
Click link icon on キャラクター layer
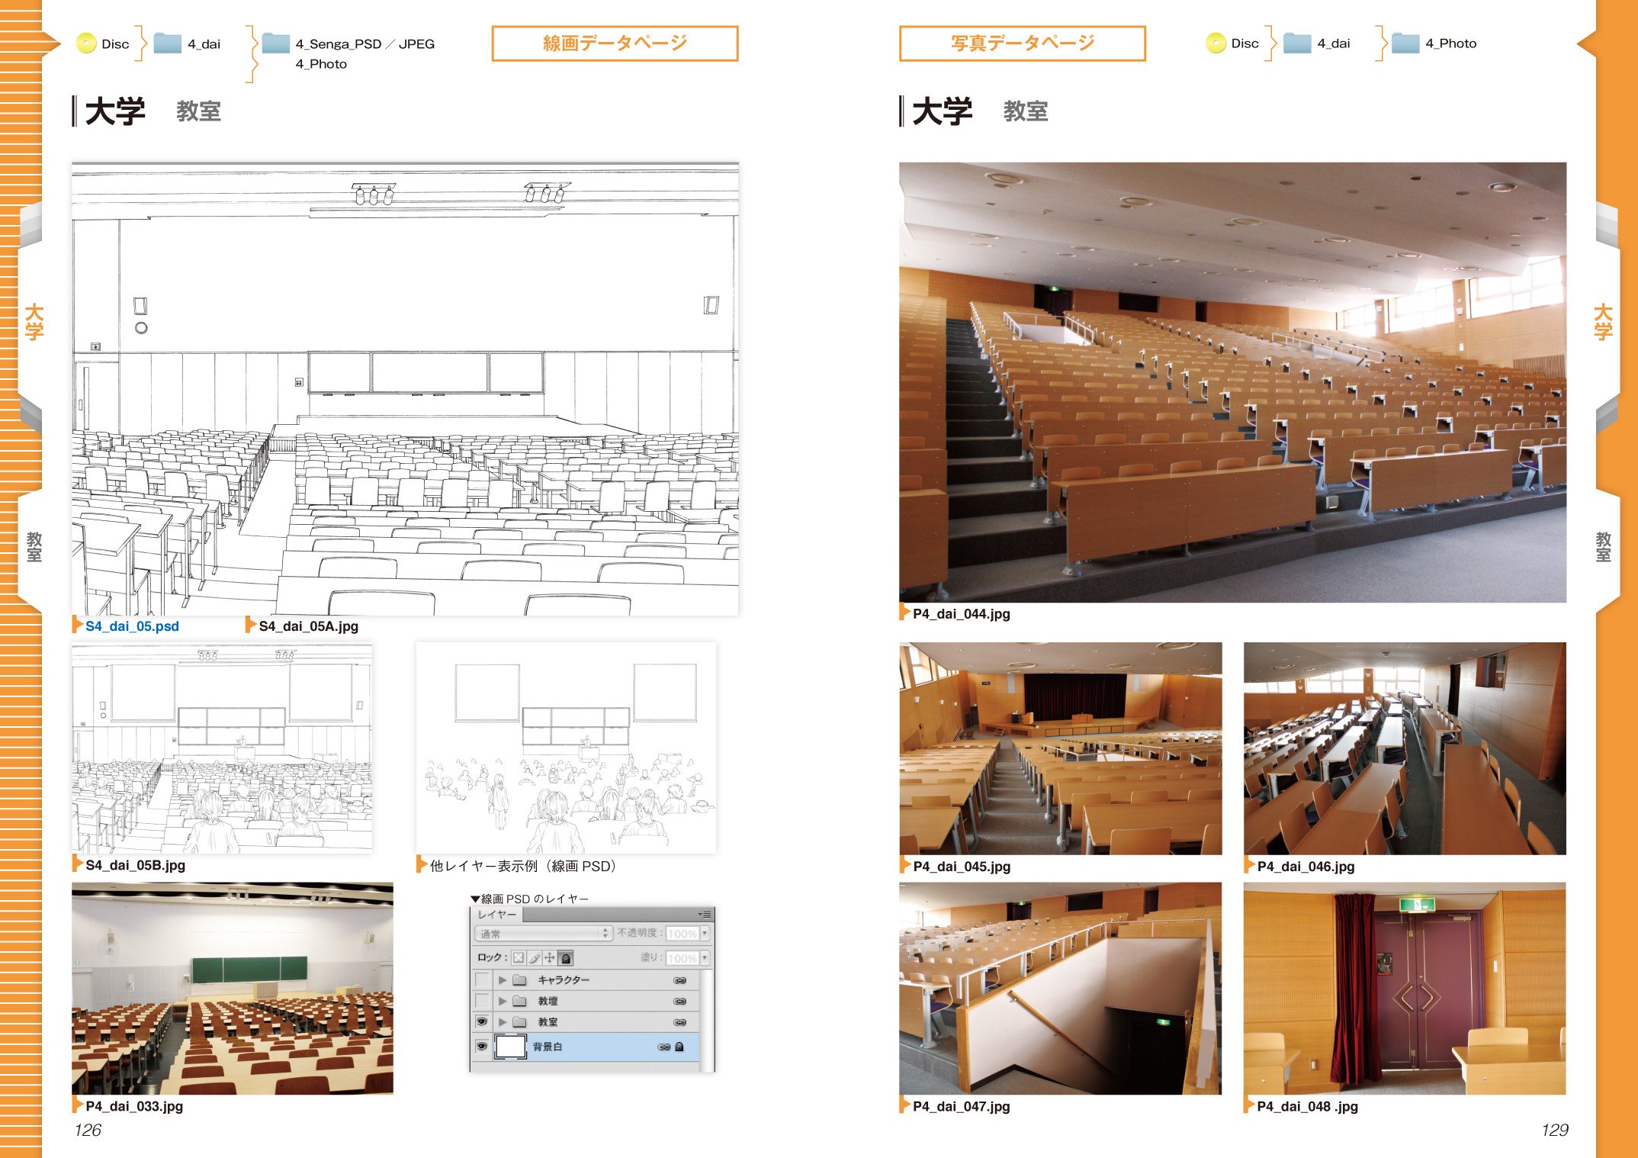point(679,980)
